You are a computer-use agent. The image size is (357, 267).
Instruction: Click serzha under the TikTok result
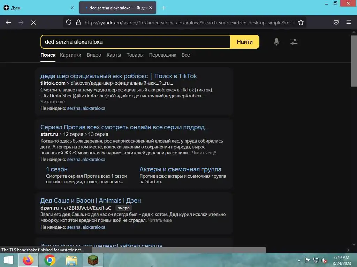(74, 108)
